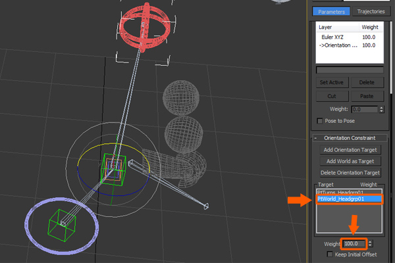Focus the layer Weight input showing 0.0

point(365,110)
